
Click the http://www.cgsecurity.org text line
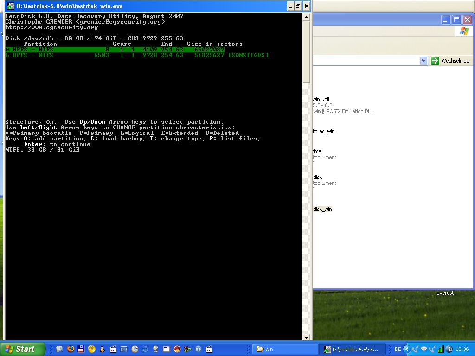[x=51, y=27]
